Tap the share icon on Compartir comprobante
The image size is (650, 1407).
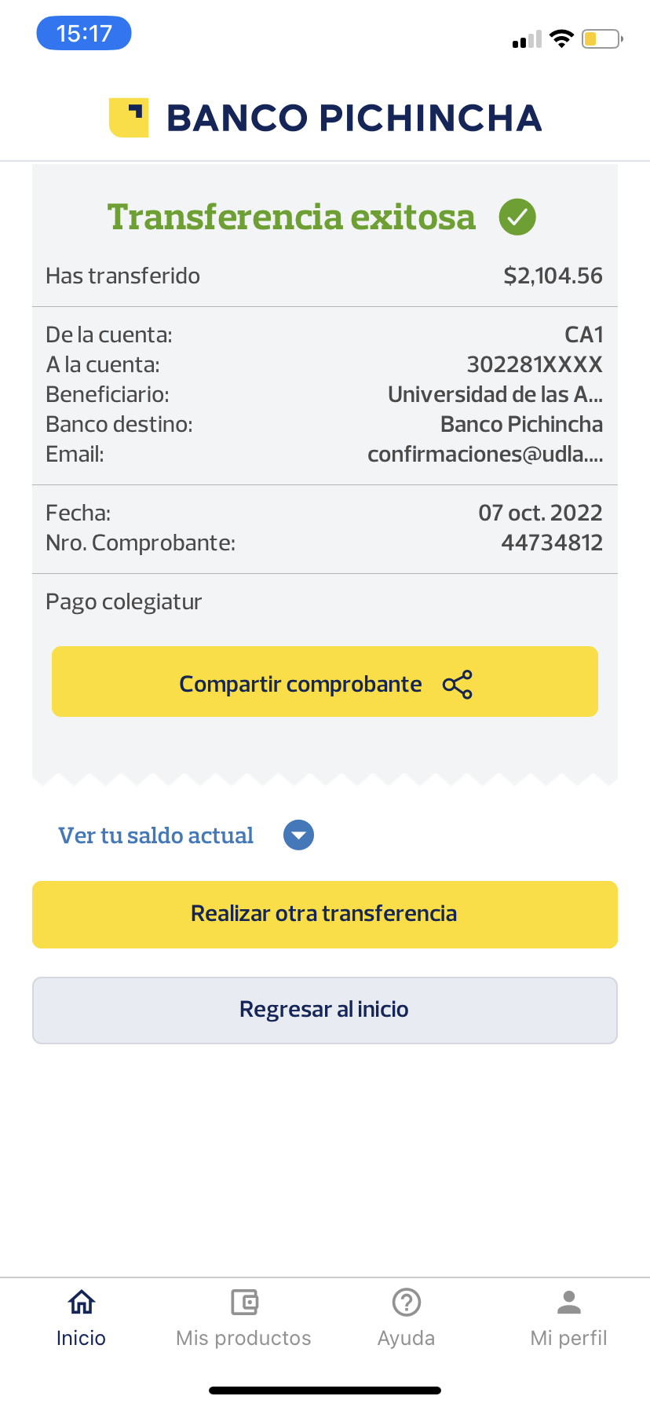click(x=458, y=685)
